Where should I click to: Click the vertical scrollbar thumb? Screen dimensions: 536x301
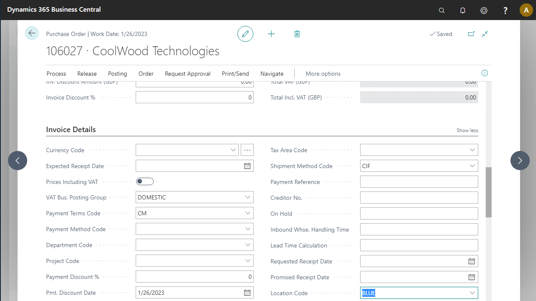(x=489, y=192)
